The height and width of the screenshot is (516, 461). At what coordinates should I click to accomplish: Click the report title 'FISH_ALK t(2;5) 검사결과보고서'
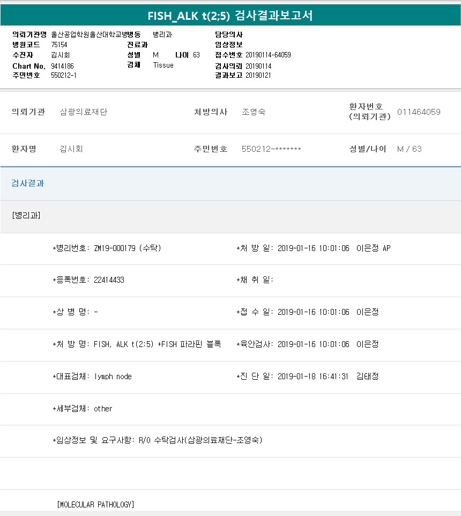pyautogui.click(x=230, y=15)
